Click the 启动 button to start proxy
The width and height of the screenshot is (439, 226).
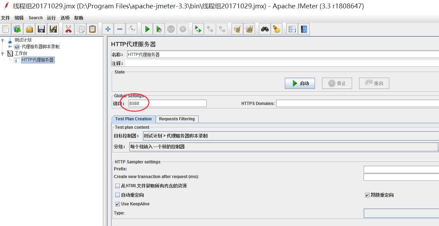pos(300,83)
